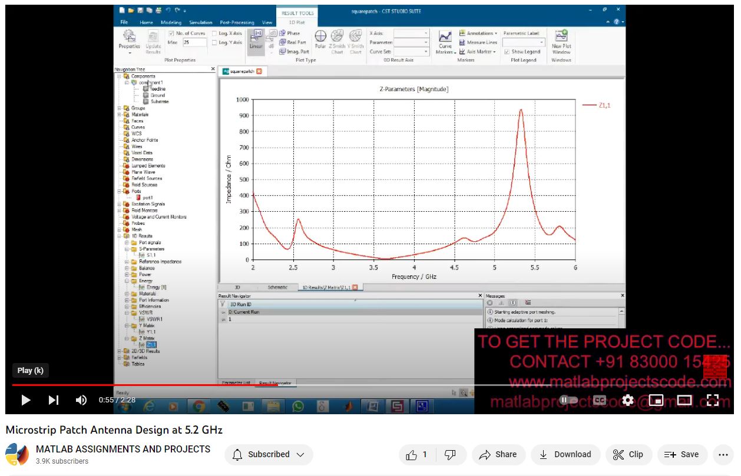
Task: Click the Download button
Action: [x=565, y=454]
